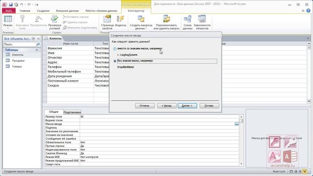313x176 pixels.
Task: Open the quick access toolbar customize arrow
Action: pyautogui.click(x=37, y=4)
